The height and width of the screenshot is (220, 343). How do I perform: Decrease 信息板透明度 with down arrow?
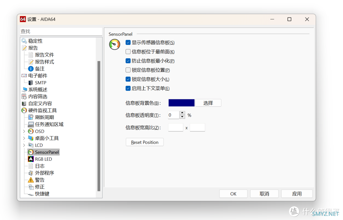pos(182,117)
